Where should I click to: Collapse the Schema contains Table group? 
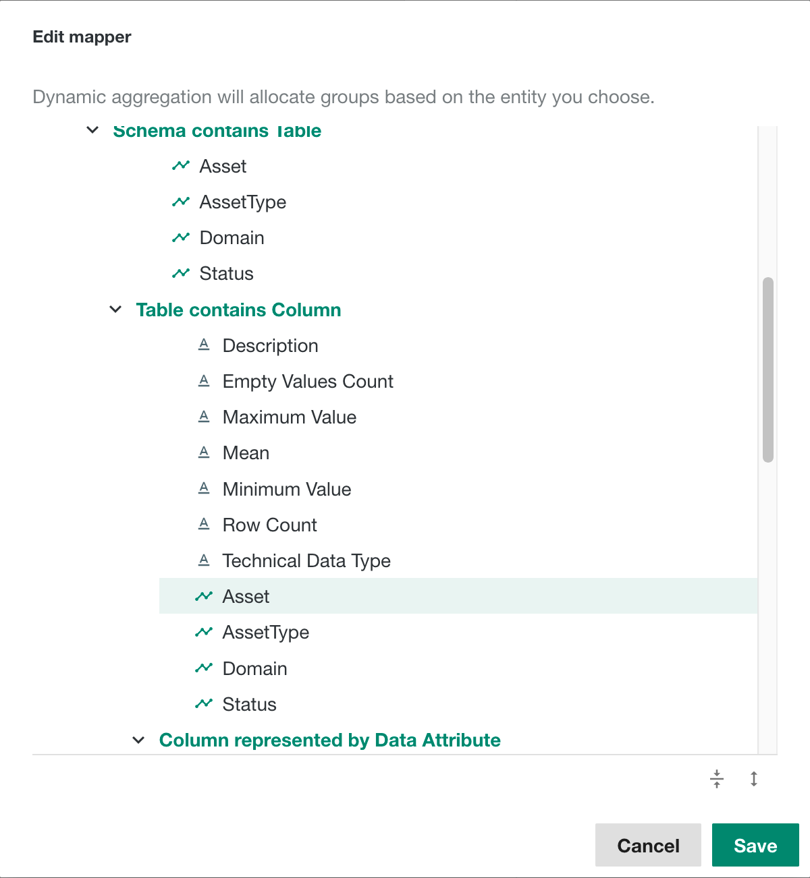click(x=93, y=130)
